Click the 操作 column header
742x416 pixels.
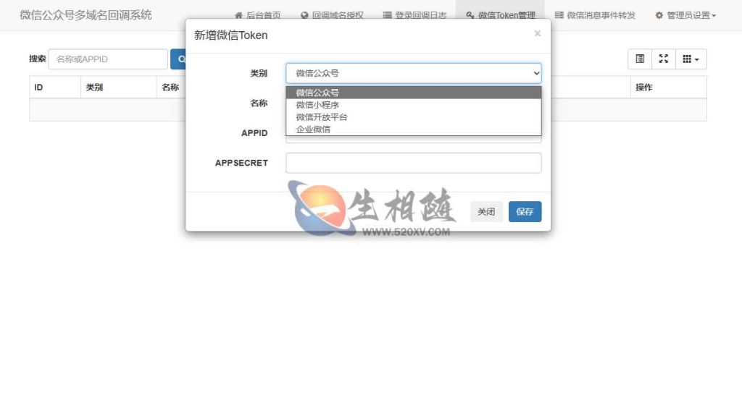coord(668,88)
